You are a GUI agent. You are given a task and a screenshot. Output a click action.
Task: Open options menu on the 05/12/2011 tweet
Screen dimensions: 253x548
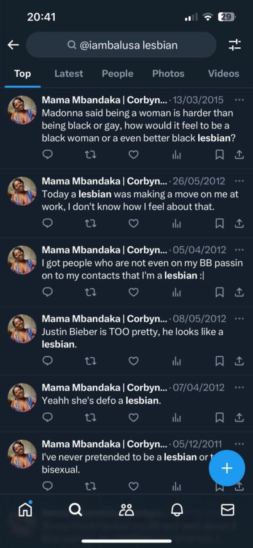point(239,444)
